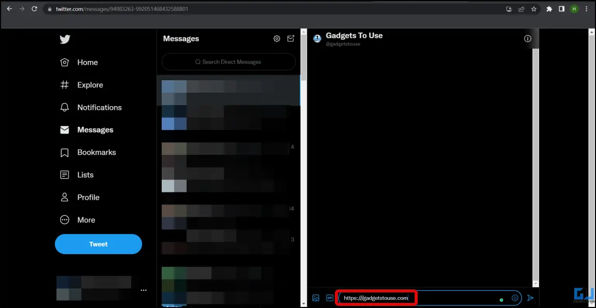Go forward in the browser
The image size is (596, 308).
(x=22, y=9)
